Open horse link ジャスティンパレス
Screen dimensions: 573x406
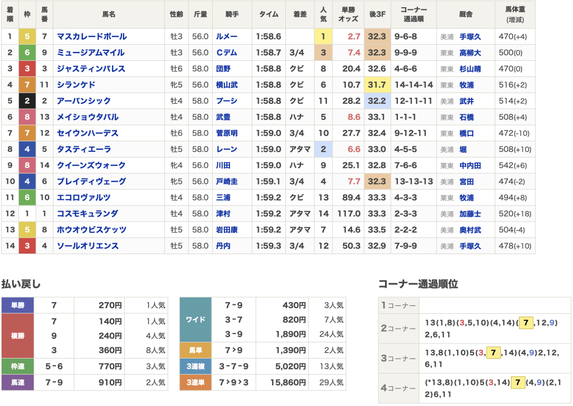tap(91, 69)
